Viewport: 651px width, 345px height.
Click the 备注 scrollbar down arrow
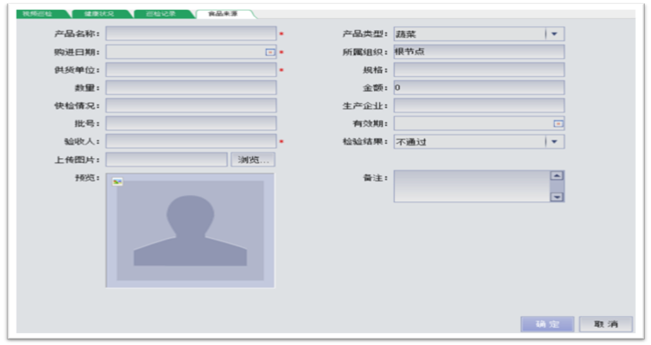[x=556, y=197]
